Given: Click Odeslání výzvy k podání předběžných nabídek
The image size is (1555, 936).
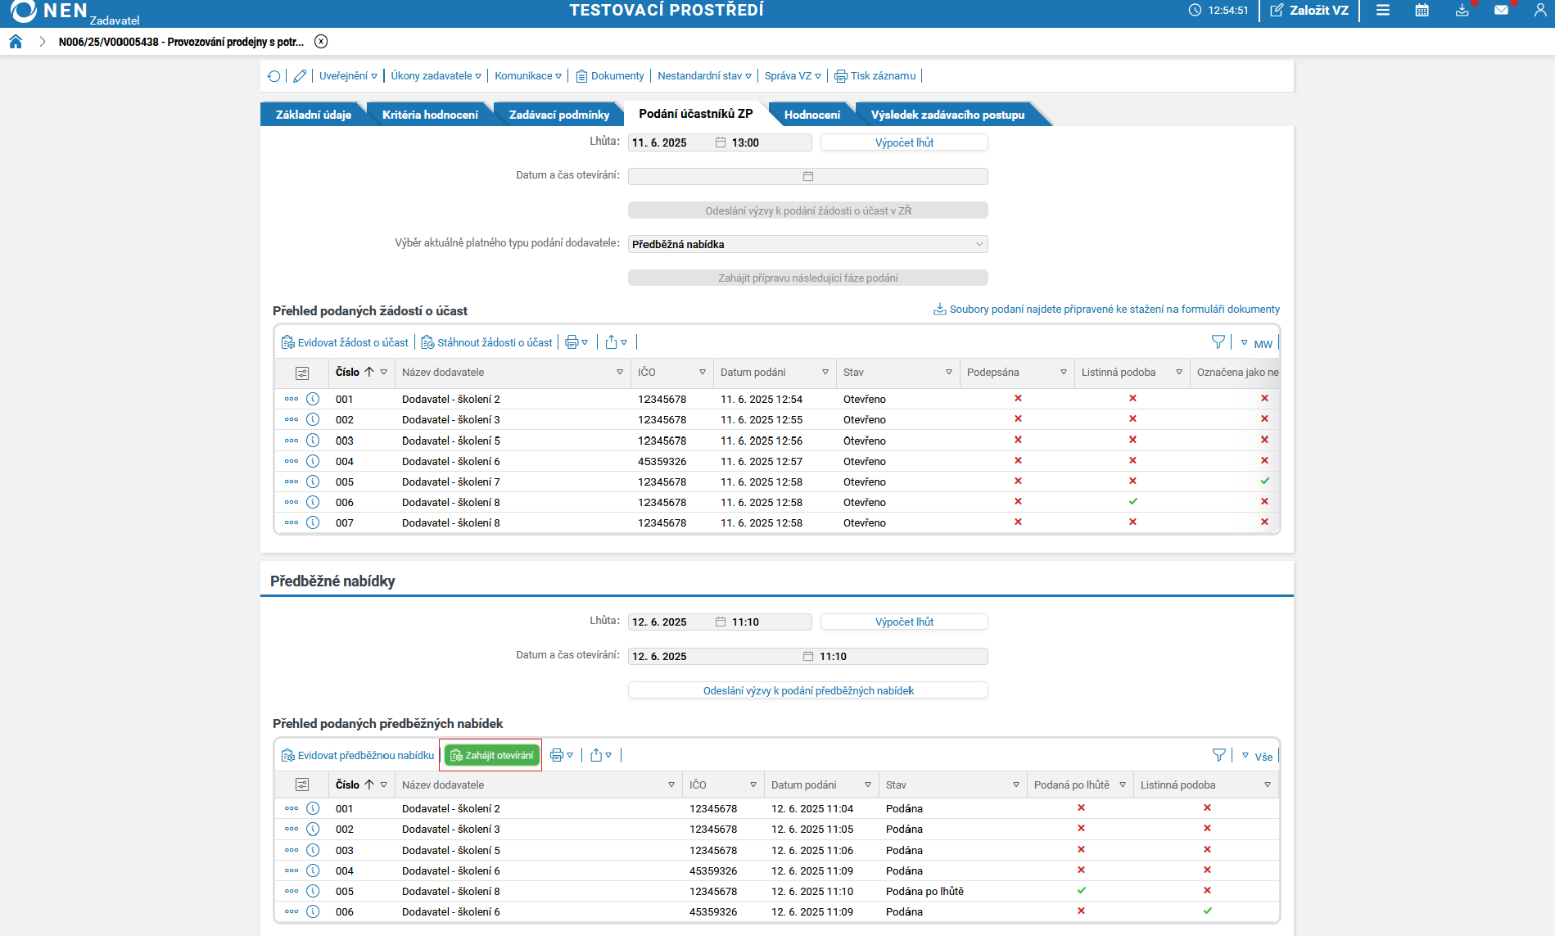Looking at the screenshot, I should coord(807,690).
